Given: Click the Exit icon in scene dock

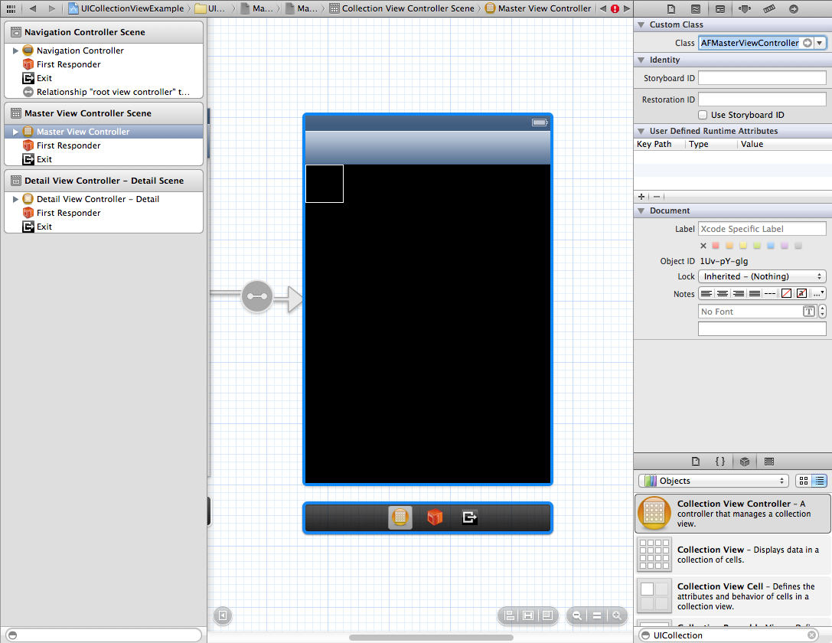Looking at the screenshot, I should click(469, 517).
